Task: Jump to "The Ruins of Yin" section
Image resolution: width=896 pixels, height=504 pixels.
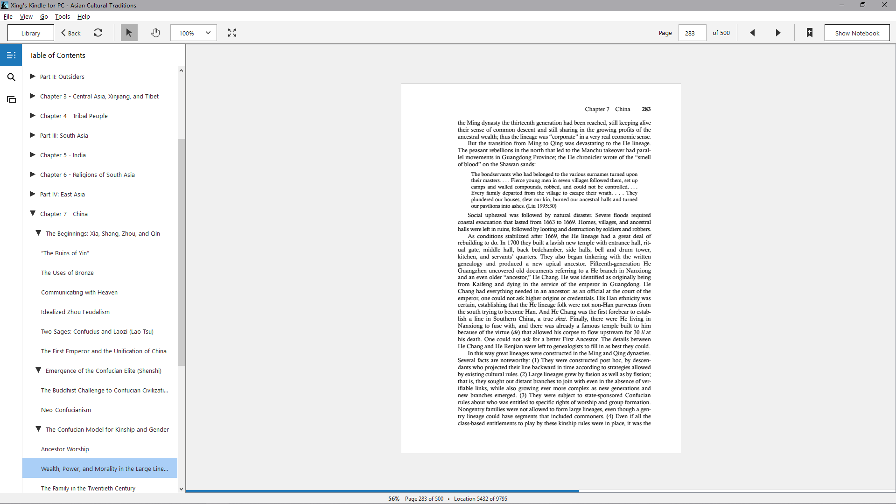Action: (x=65, y=253)
